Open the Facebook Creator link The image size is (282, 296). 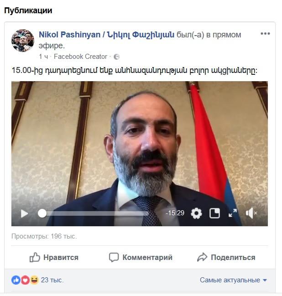click(80, 57)
